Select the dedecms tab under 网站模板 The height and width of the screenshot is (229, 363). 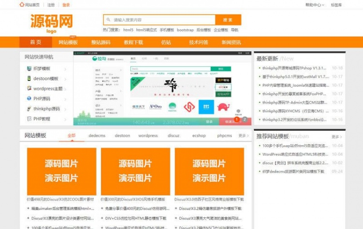[x=97, y=136]
